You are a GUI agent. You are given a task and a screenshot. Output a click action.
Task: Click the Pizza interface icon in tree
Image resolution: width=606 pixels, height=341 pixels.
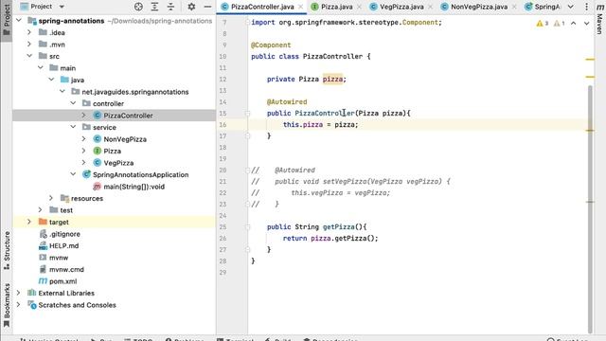(97, 151)
